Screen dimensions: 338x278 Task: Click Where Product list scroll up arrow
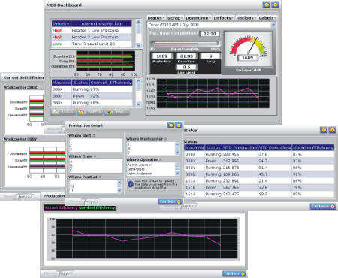point(119,183)
